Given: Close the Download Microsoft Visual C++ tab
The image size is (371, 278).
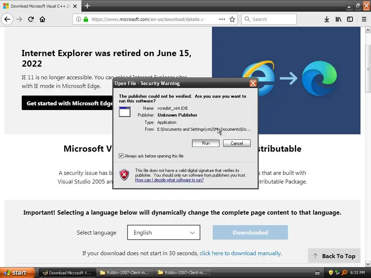Looking at the screenshot, I should click(75, 6).
